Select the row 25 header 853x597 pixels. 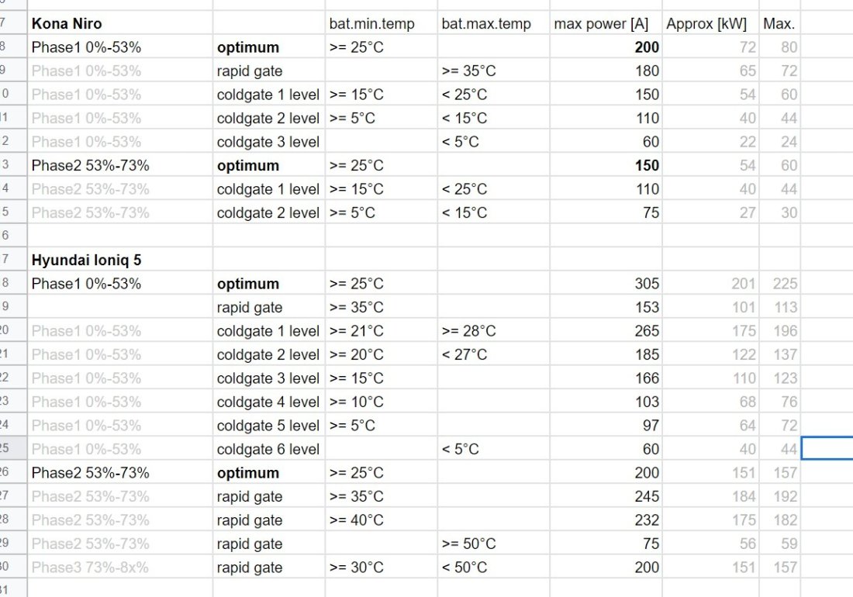pyautogui.click(x=13, y=449)
